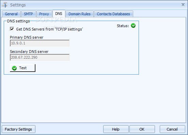Screen dimensions: 188x135
Task: Select the Proxy tab
Action: tap(44, 14)
